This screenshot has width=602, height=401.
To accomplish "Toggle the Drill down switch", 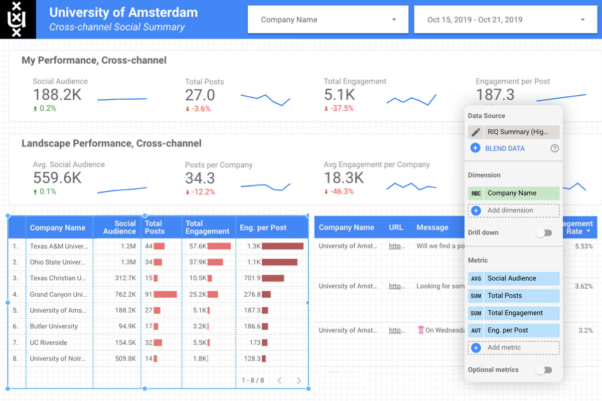I will 544,233.
